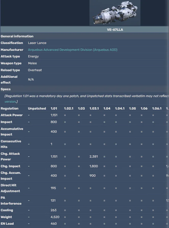
Task: Click the 'EN Load' row label
Action: [x=7, y=224]
